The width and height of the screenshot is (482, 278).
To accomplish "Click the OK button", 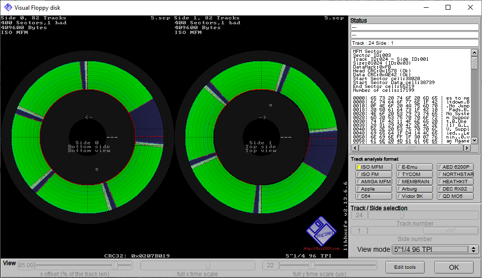I will point(454,267).
